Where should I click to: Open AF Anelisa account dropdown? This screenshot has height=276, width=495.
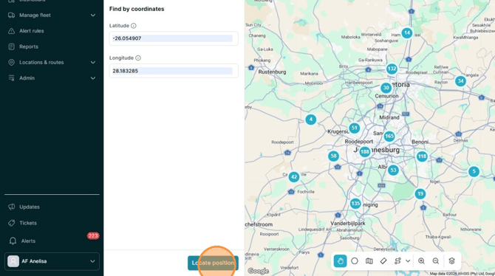52,261
